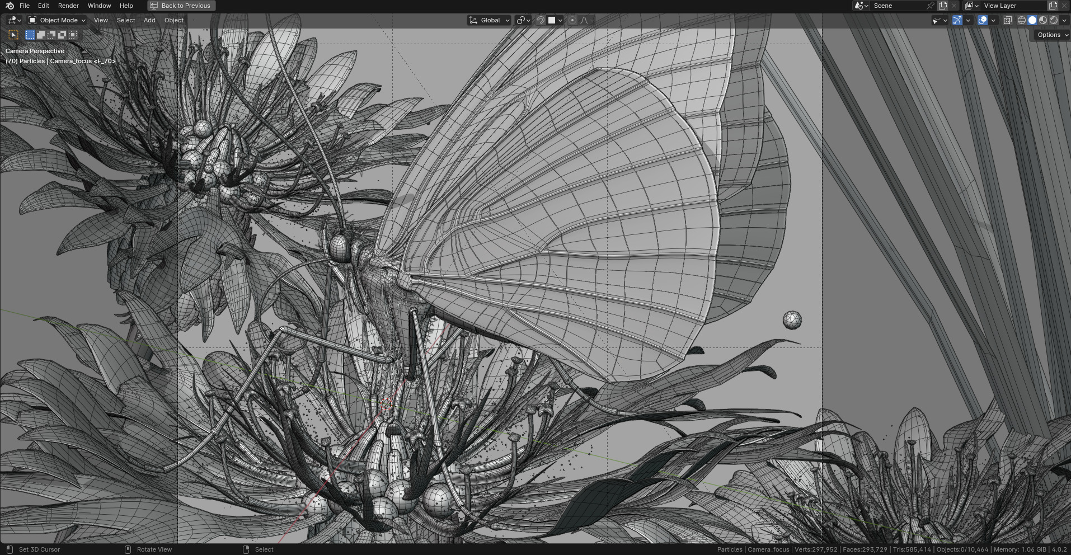Pin the scene to workspace
The image size is (1071, 555).
click(931, 6)
